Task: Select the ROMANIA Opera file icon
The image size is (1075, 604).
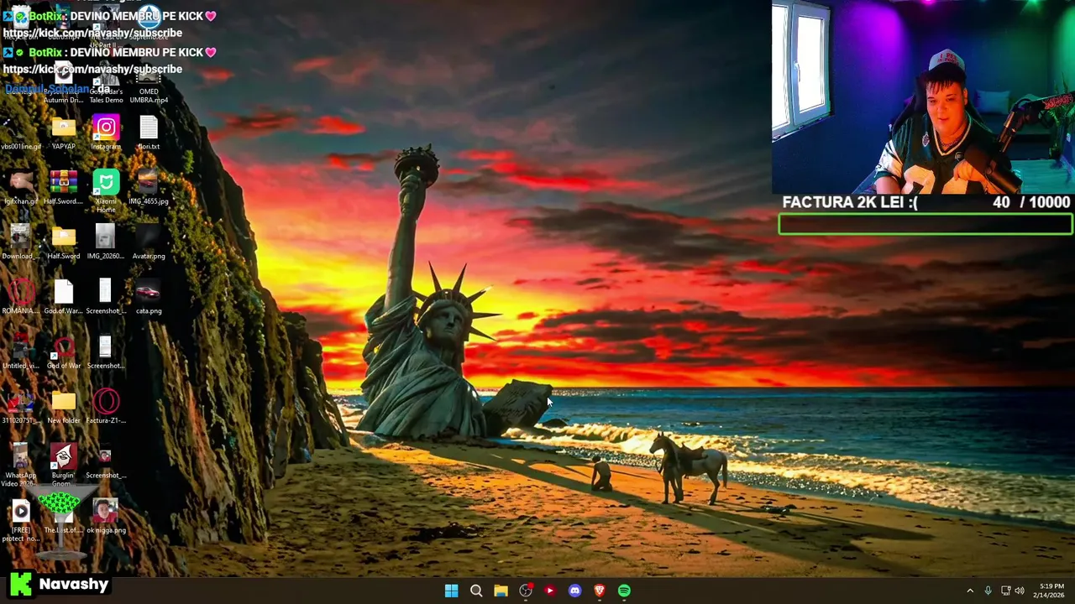Action: (20, 298)
